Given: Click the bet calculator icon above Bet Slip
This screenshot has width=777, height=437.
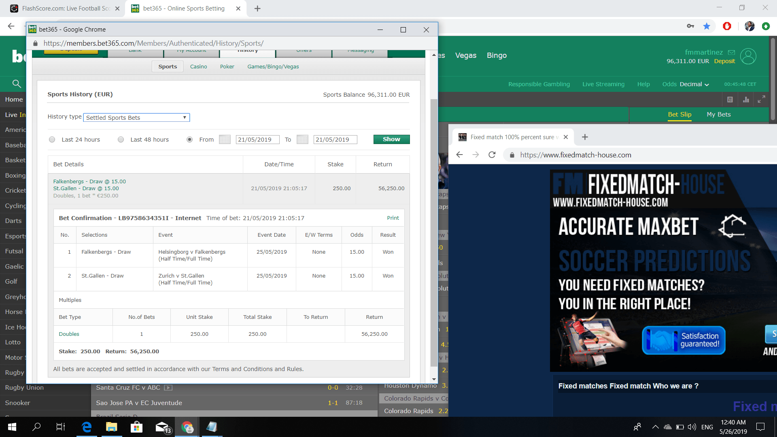Looking at the screenshot, I should (730, 100).
